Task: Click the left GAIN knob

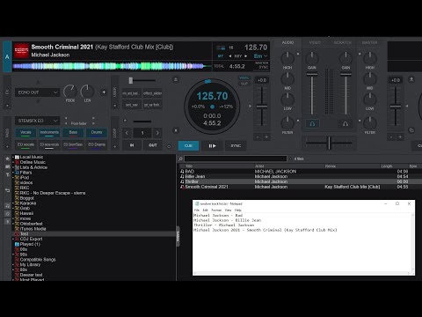Action: coord(312,58)
